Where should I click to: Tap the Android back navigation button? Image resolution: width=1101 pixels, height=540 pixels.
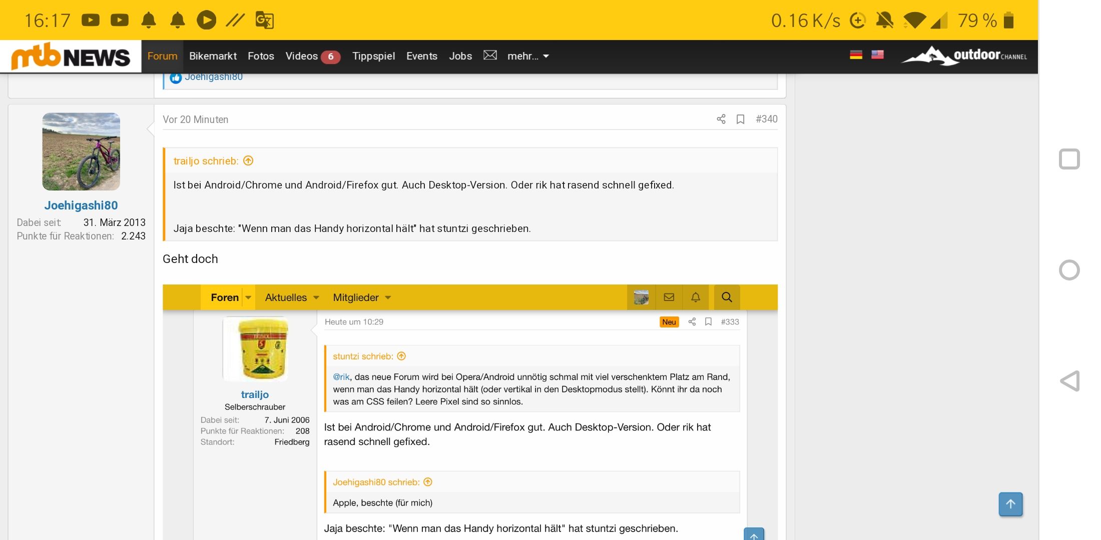coord(1069,381)
